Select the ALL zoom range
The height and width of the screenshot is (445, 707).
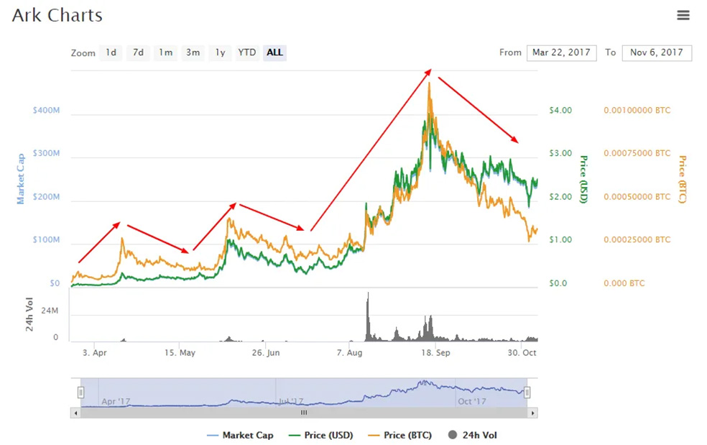(274, 52)
